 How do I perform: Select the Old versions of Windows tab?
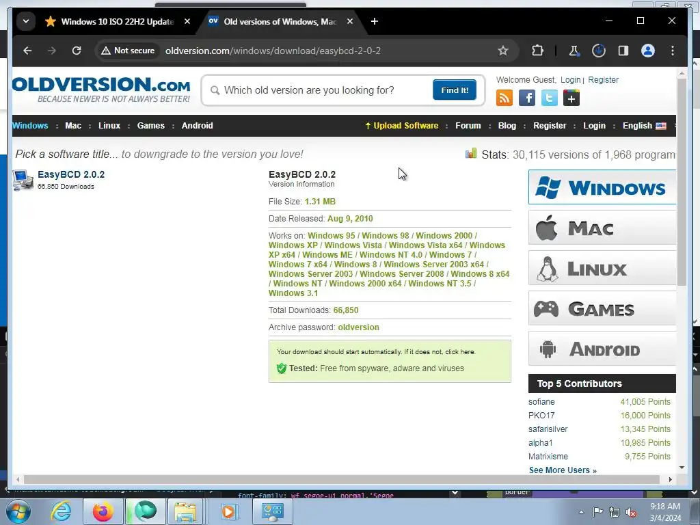coord(280,21)
